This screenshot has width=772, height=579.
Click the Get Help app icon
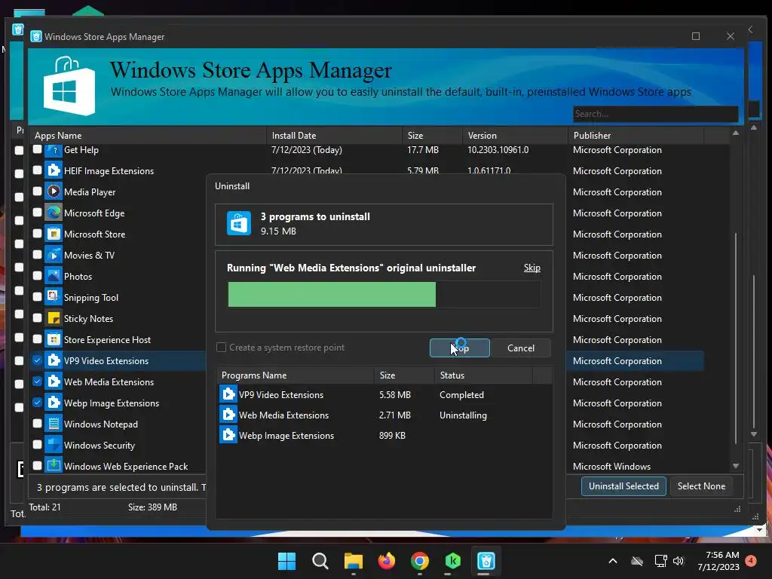pyautogui.click(x=54, y=150)
